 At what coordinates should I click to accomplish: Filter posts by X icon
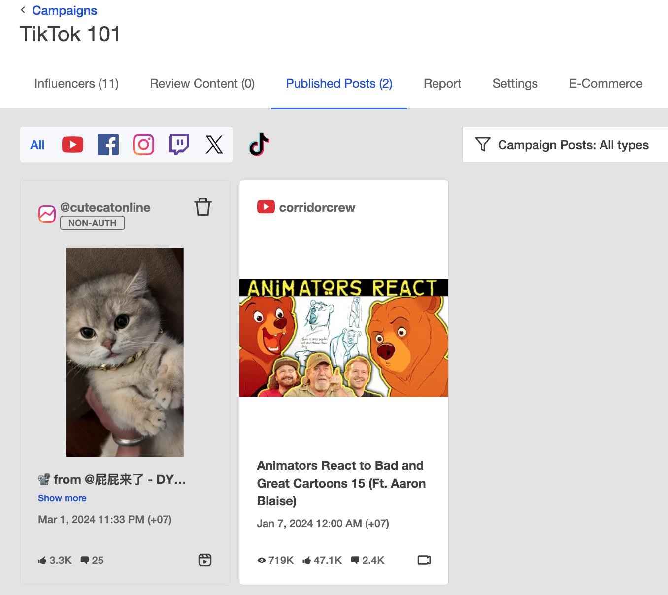pos(214,144)
